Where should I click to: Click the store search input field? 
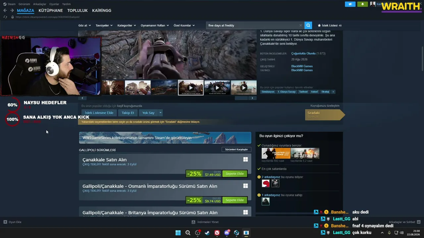(x=252, y=25)
